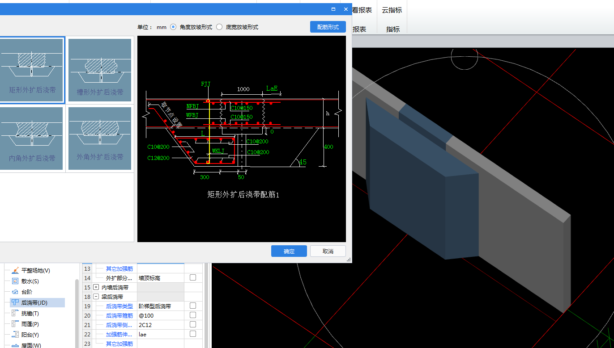The image size is (614, 348).
Task: Click the 2C12 side rebar value cell
Action: point(160,325)
